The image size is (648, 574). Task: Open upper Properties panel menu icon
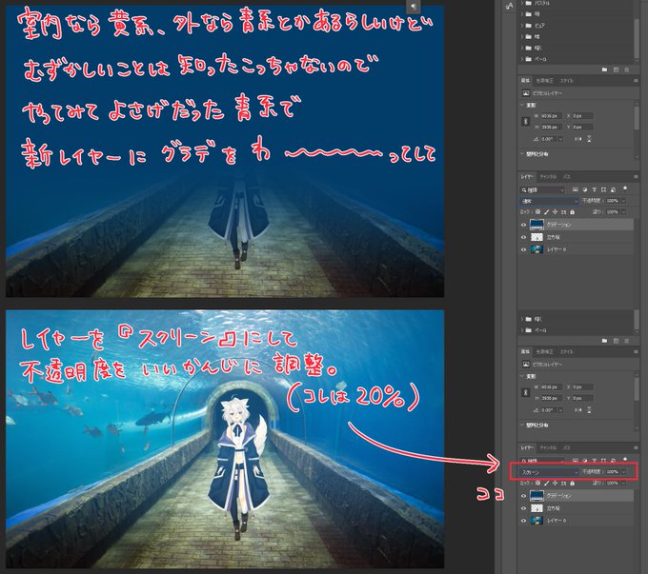pyautogui.click(x=636, y=81)
